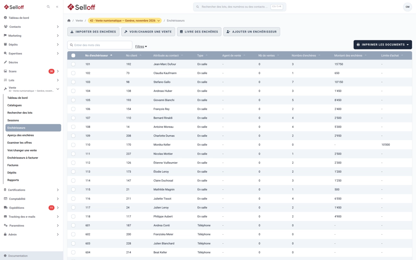Click the Scans image icon
The height and width of the screenshot is (260, 416).
click(x=6, y=71)
